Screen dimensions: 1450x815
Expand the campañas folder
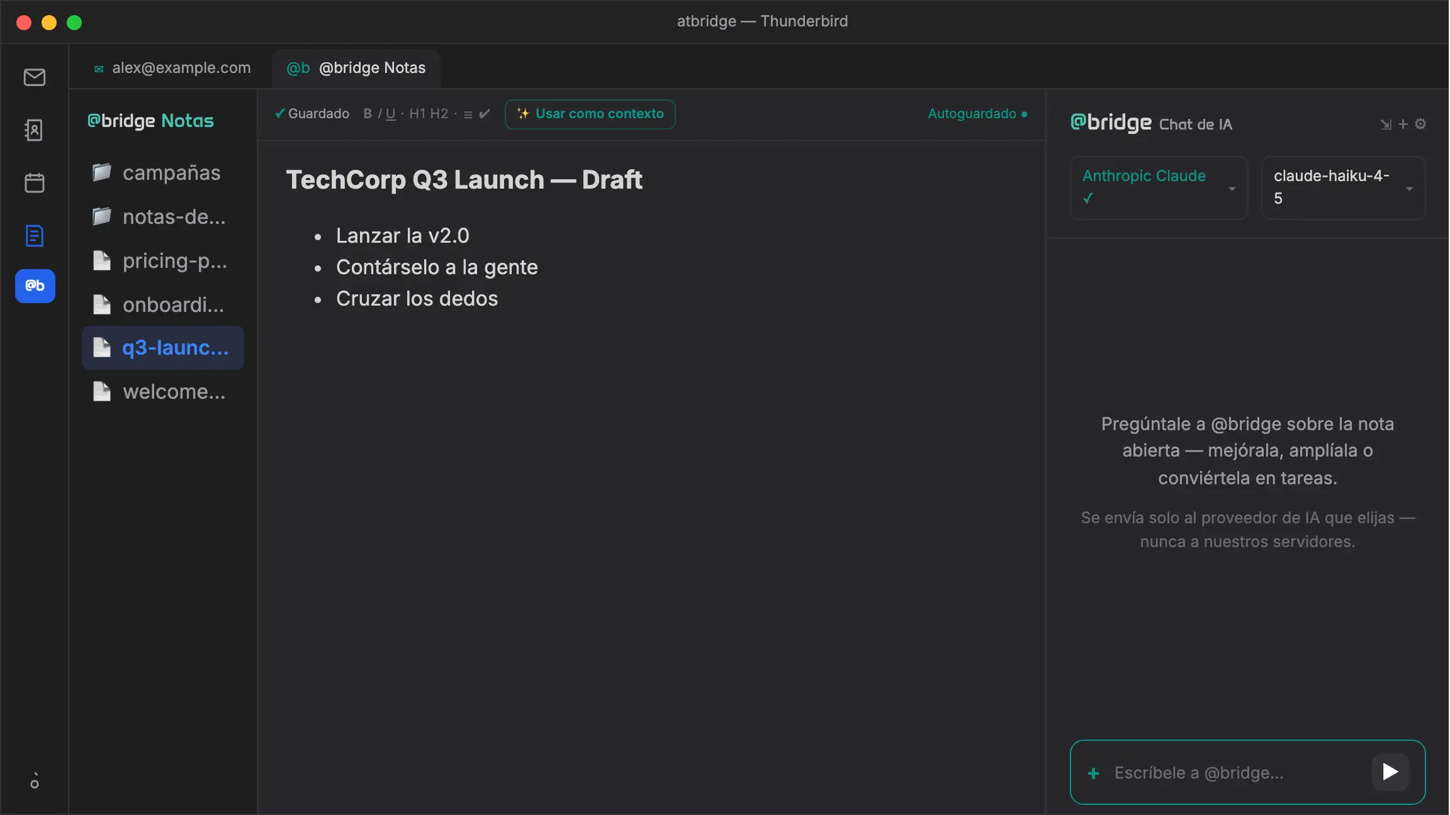162,172
